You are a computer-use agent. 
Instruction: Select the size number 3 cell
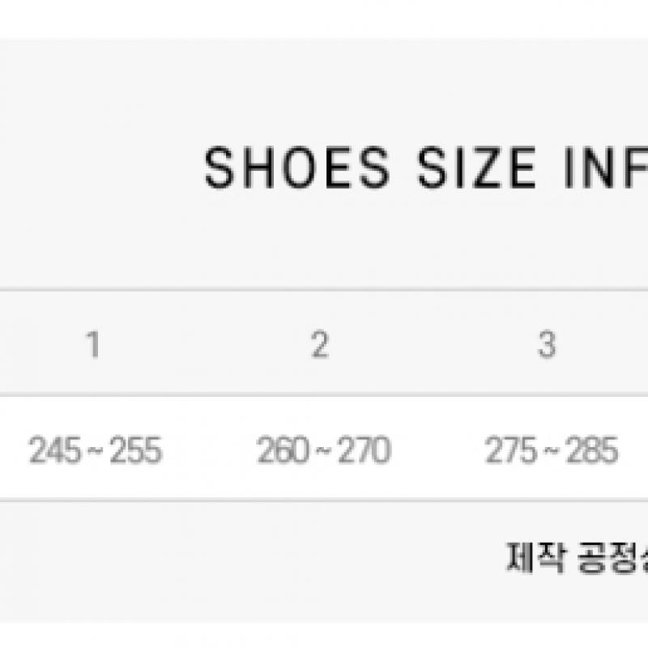click(548, 346)
